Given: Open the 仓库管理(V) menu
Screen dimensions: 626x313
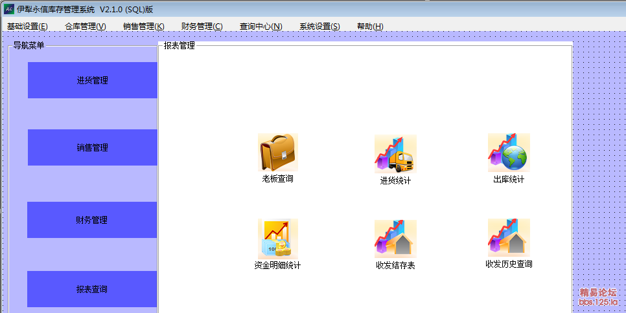Looking at the screenshot, I should pos(86,27).
